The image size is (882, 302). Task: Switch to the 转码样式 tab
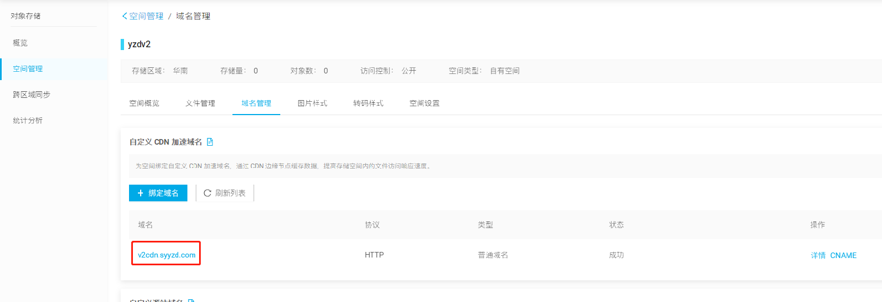pyautogui.click(x=368, y=103)
